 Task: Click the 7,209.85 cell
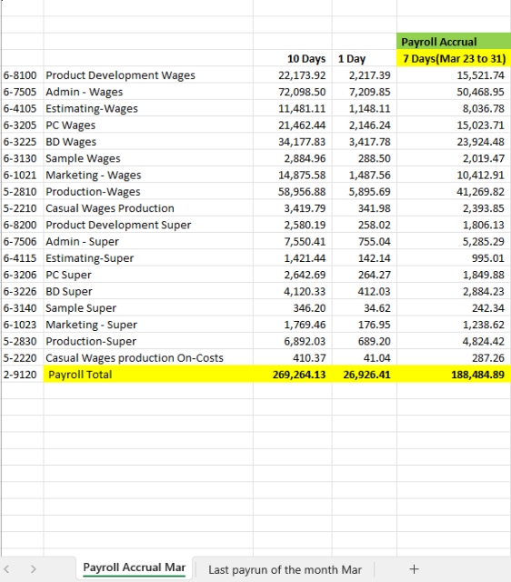click(x=365, y=92)
